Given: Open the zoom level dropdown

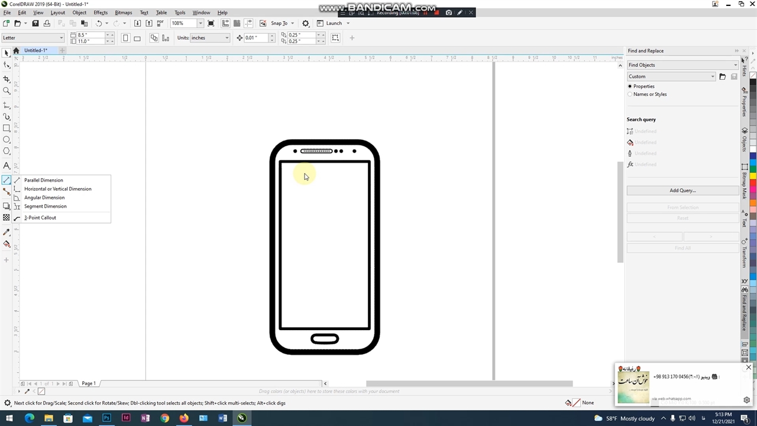Looking at the screenshot, I should pyautogui.click(x=200, y=23).
